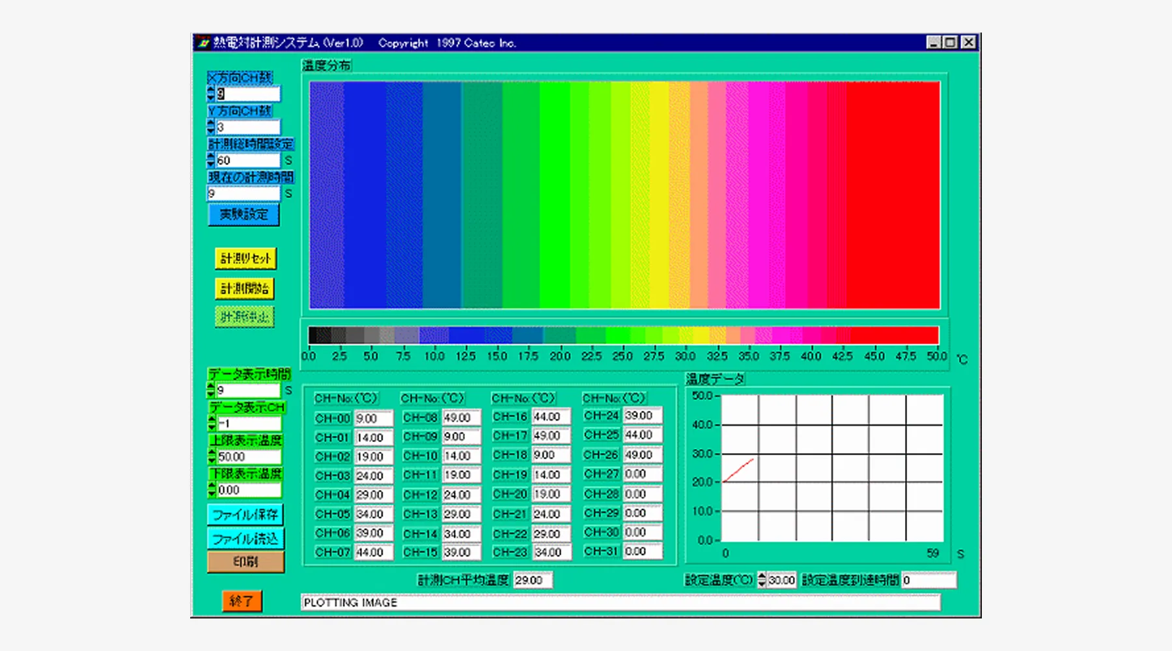The width and height of the screenshot is (1172, 651).
Task: Click the データ表示時間 stepper arrows
Action: pos(211,390)
